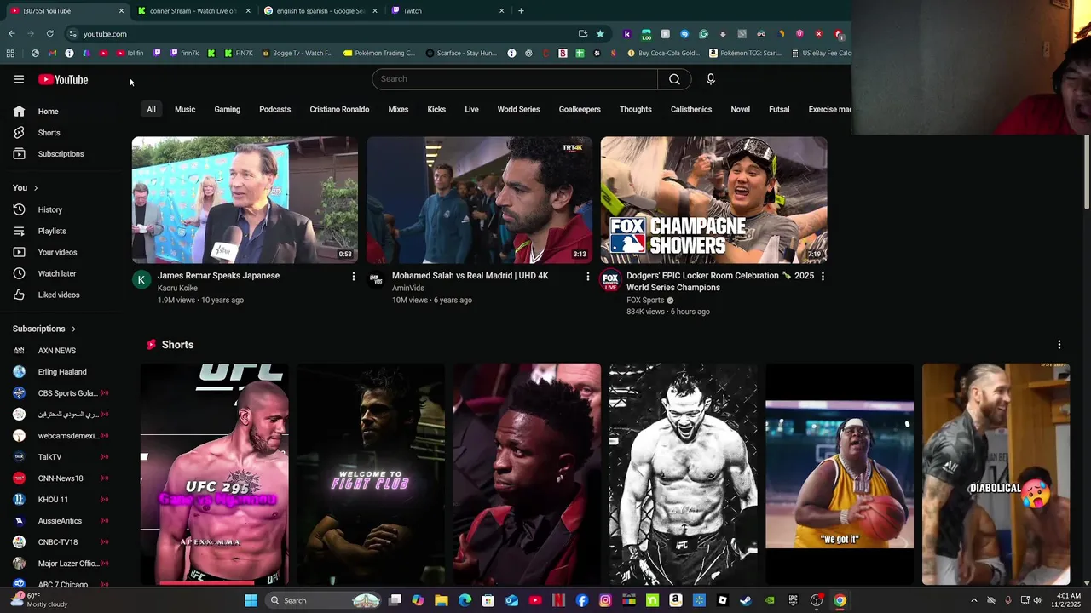Click the taskbar Search box

pyautogui.click(x=322, y=600)
